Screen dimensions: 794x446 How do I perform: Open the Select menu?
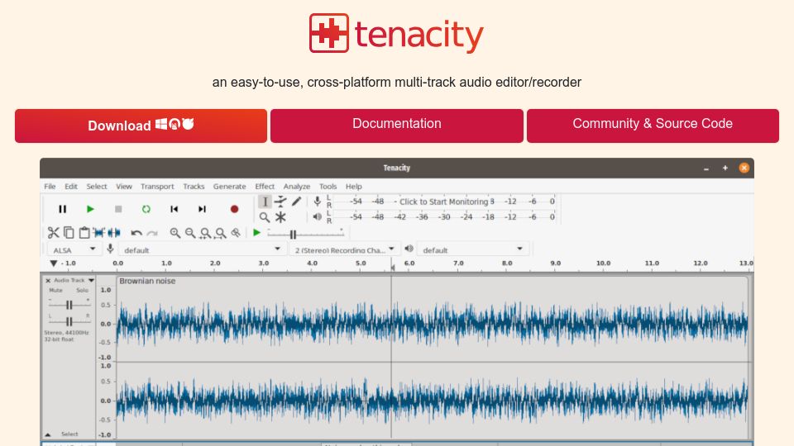[x=97, y=186]
